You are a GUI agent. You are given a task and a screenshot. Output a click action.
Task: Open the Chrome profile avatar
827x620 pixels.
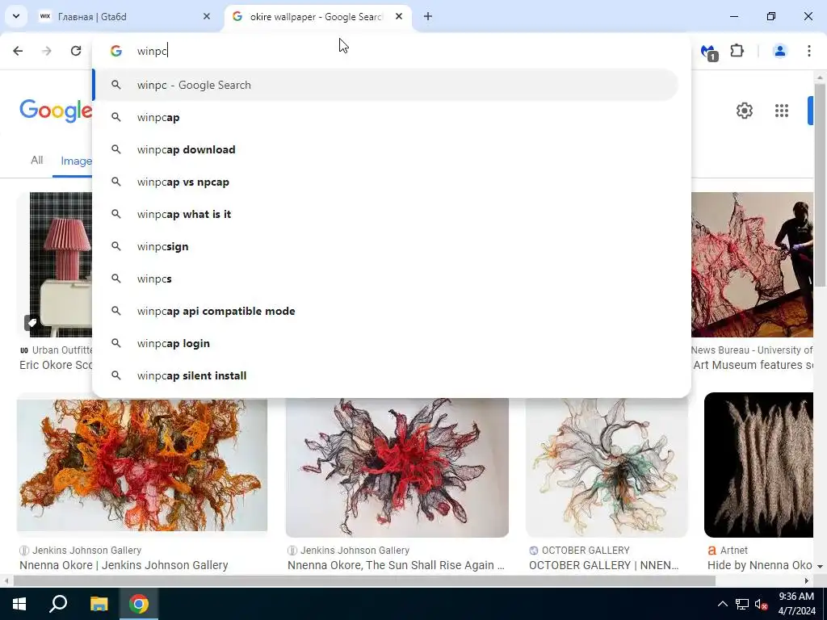(x=779, y=51)
